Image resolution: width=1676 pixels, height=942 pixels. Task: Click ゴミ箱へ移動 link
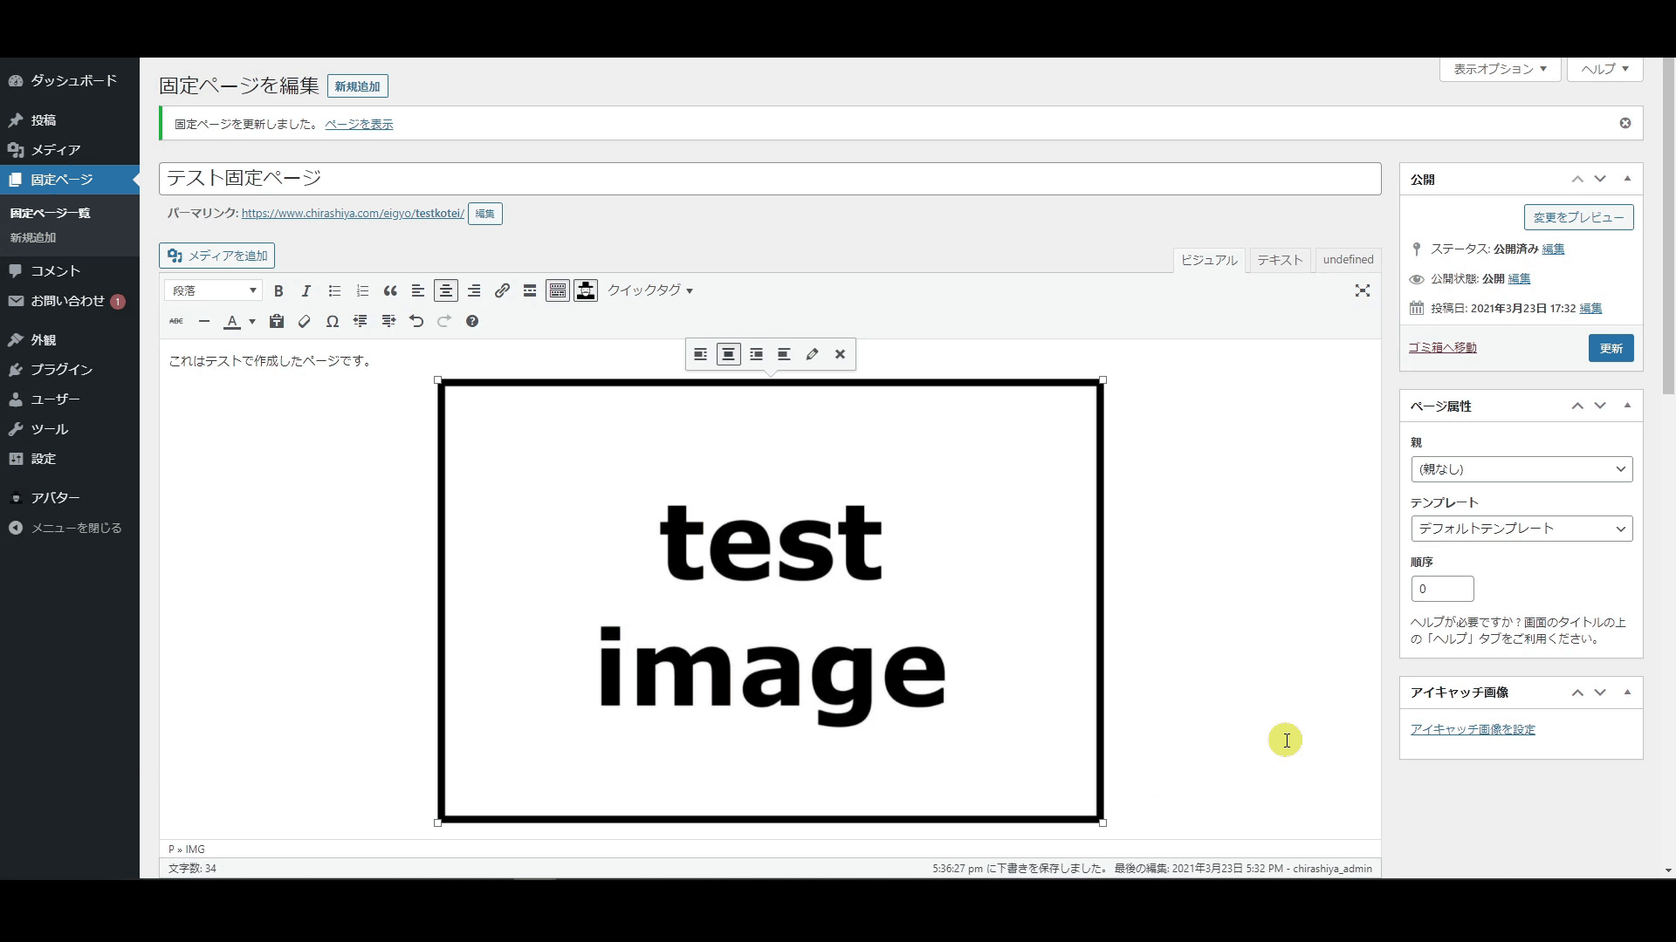(x=1442, y=347)
